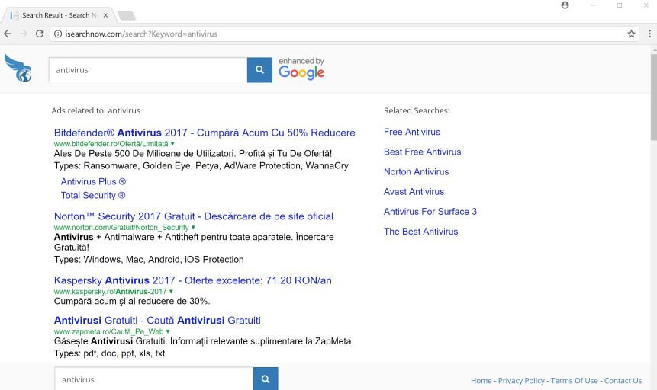This screenshot has width=657, height=390.
Task: Go back with the browser back arrow
Action: (8, 34)
